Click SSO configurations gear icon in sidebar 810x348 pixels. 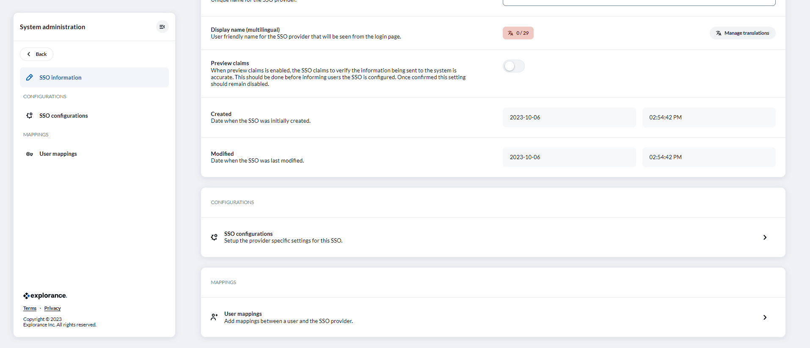click(x=29, y=116)
